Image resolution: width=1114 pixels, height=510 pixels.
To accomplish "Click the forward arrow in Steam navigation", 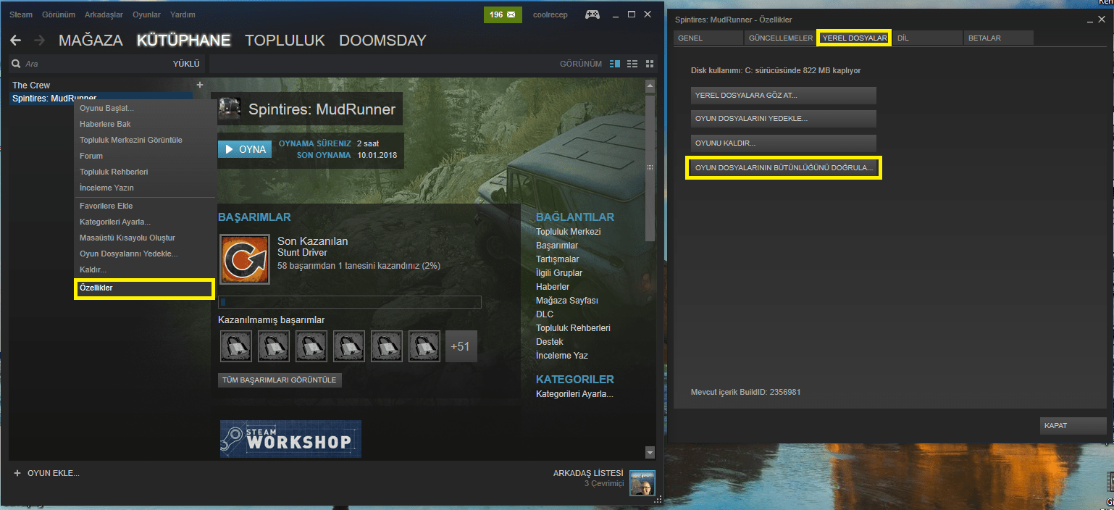I will click(x=39, y=41).
